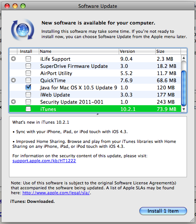Image resolution: width=196 pixels, height=224 pixels.
Task: Click the split-pane divider handle below the list
Action: 98,114
